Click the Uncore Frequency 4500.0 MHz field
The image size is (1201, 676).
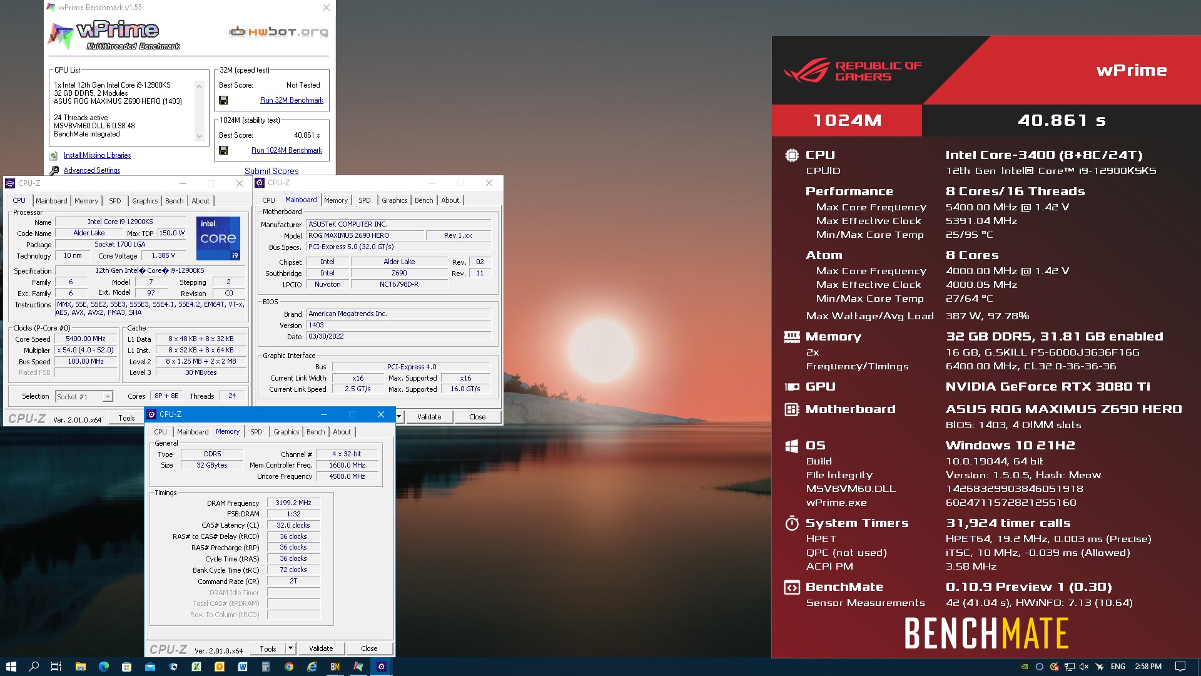347,476
